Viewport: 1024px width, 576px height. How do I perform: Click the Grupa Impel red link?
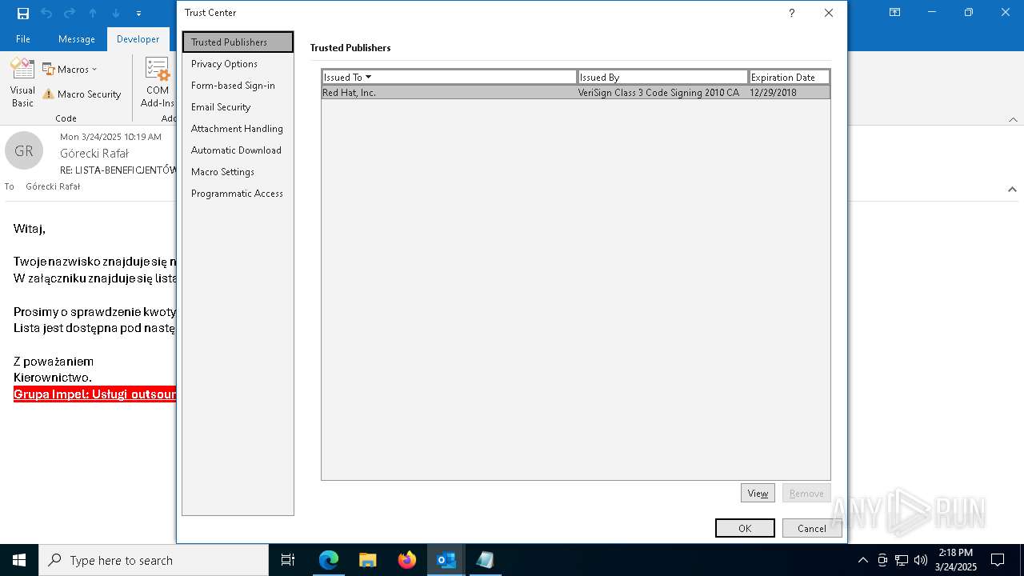point(94,394)
